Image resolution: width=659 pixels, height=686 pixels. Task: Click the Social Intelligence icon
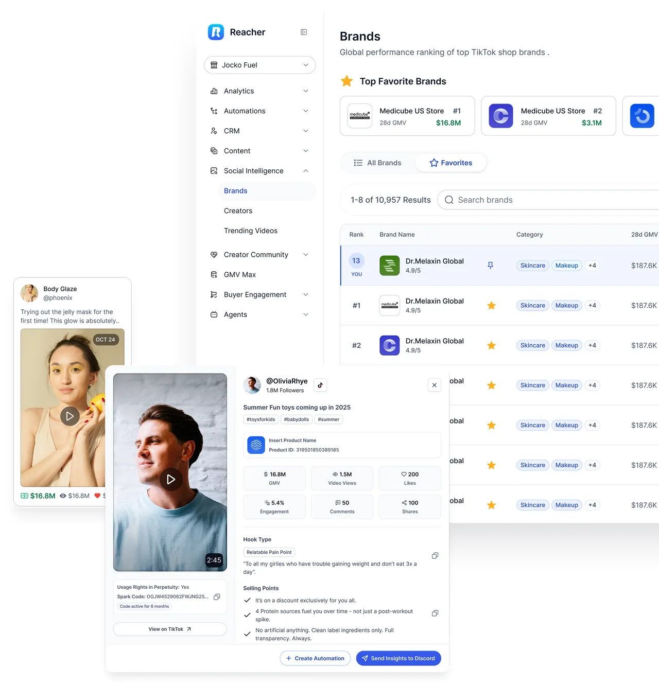tap(214, 171)
